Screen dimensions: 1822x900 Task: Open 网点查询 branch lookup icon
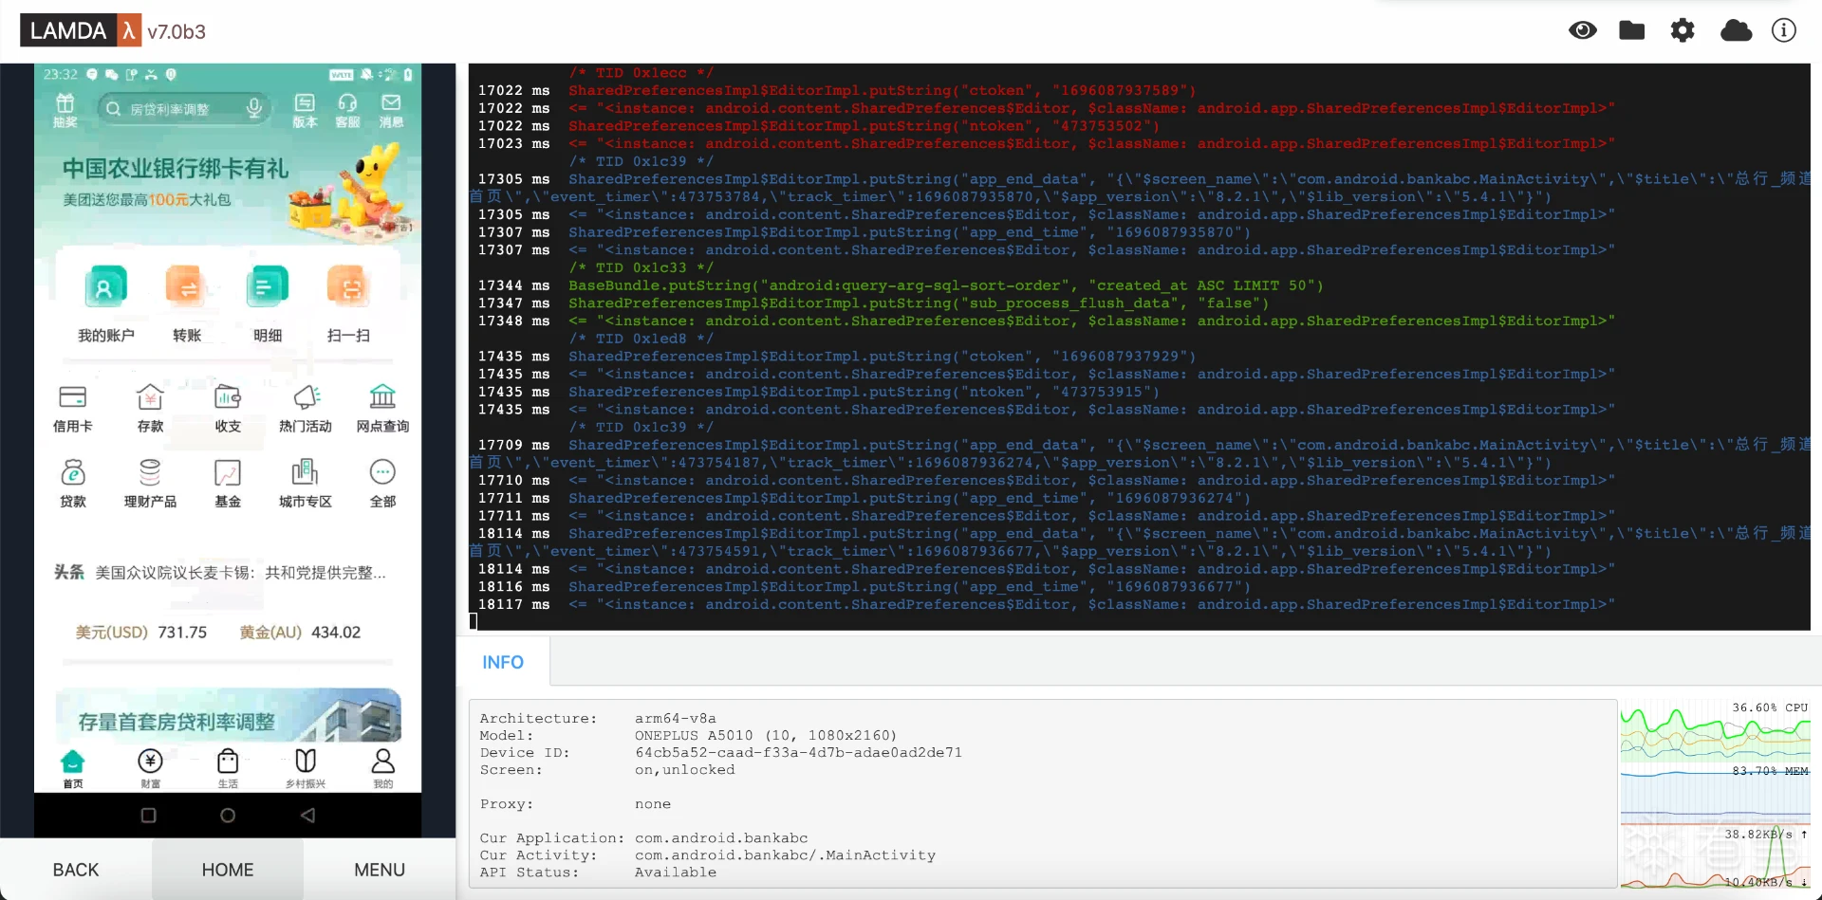382,408
